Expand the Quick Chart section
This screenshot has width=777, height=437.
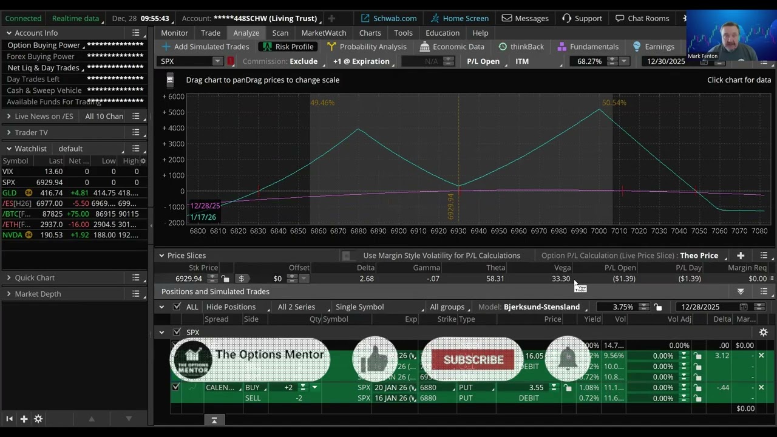point(8,278)
